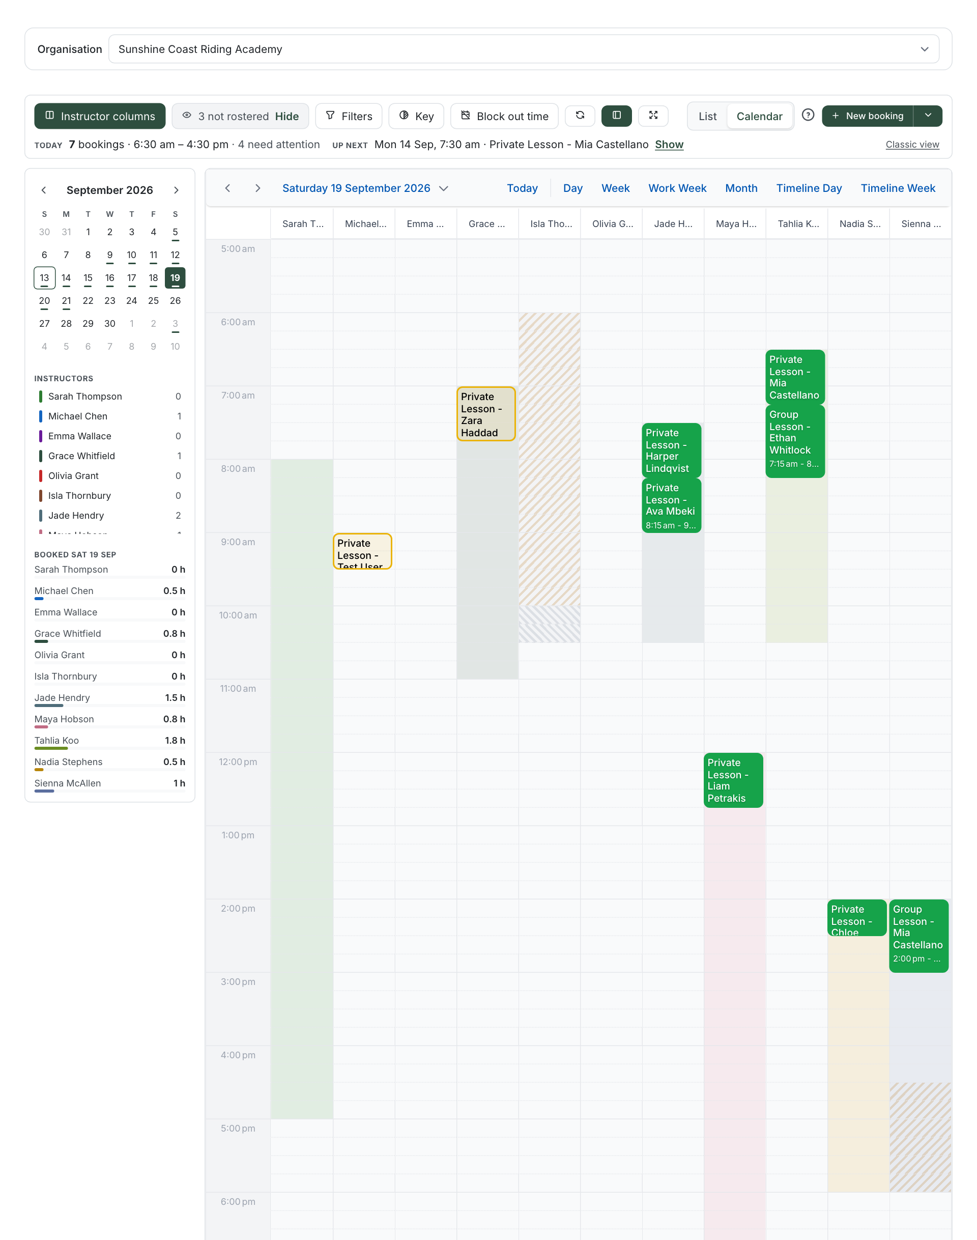
Task: Toggle the sidebar panel icon button
Action: 616,116
